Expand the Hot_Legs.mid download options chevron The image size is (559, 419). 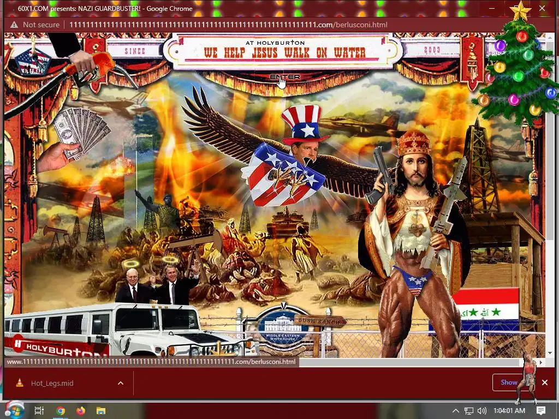[121, 383]
